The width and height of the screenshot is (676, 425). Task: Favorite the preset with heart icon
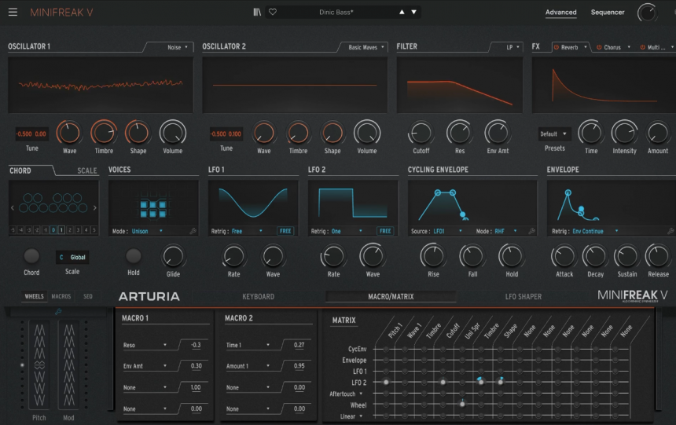(273, 12)
